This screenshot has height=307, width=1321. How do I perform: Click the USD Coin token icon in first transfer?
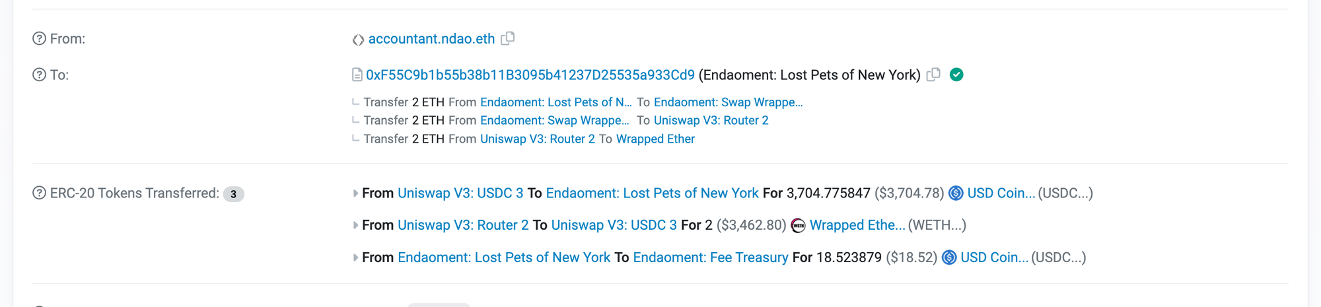pos(956,193)
